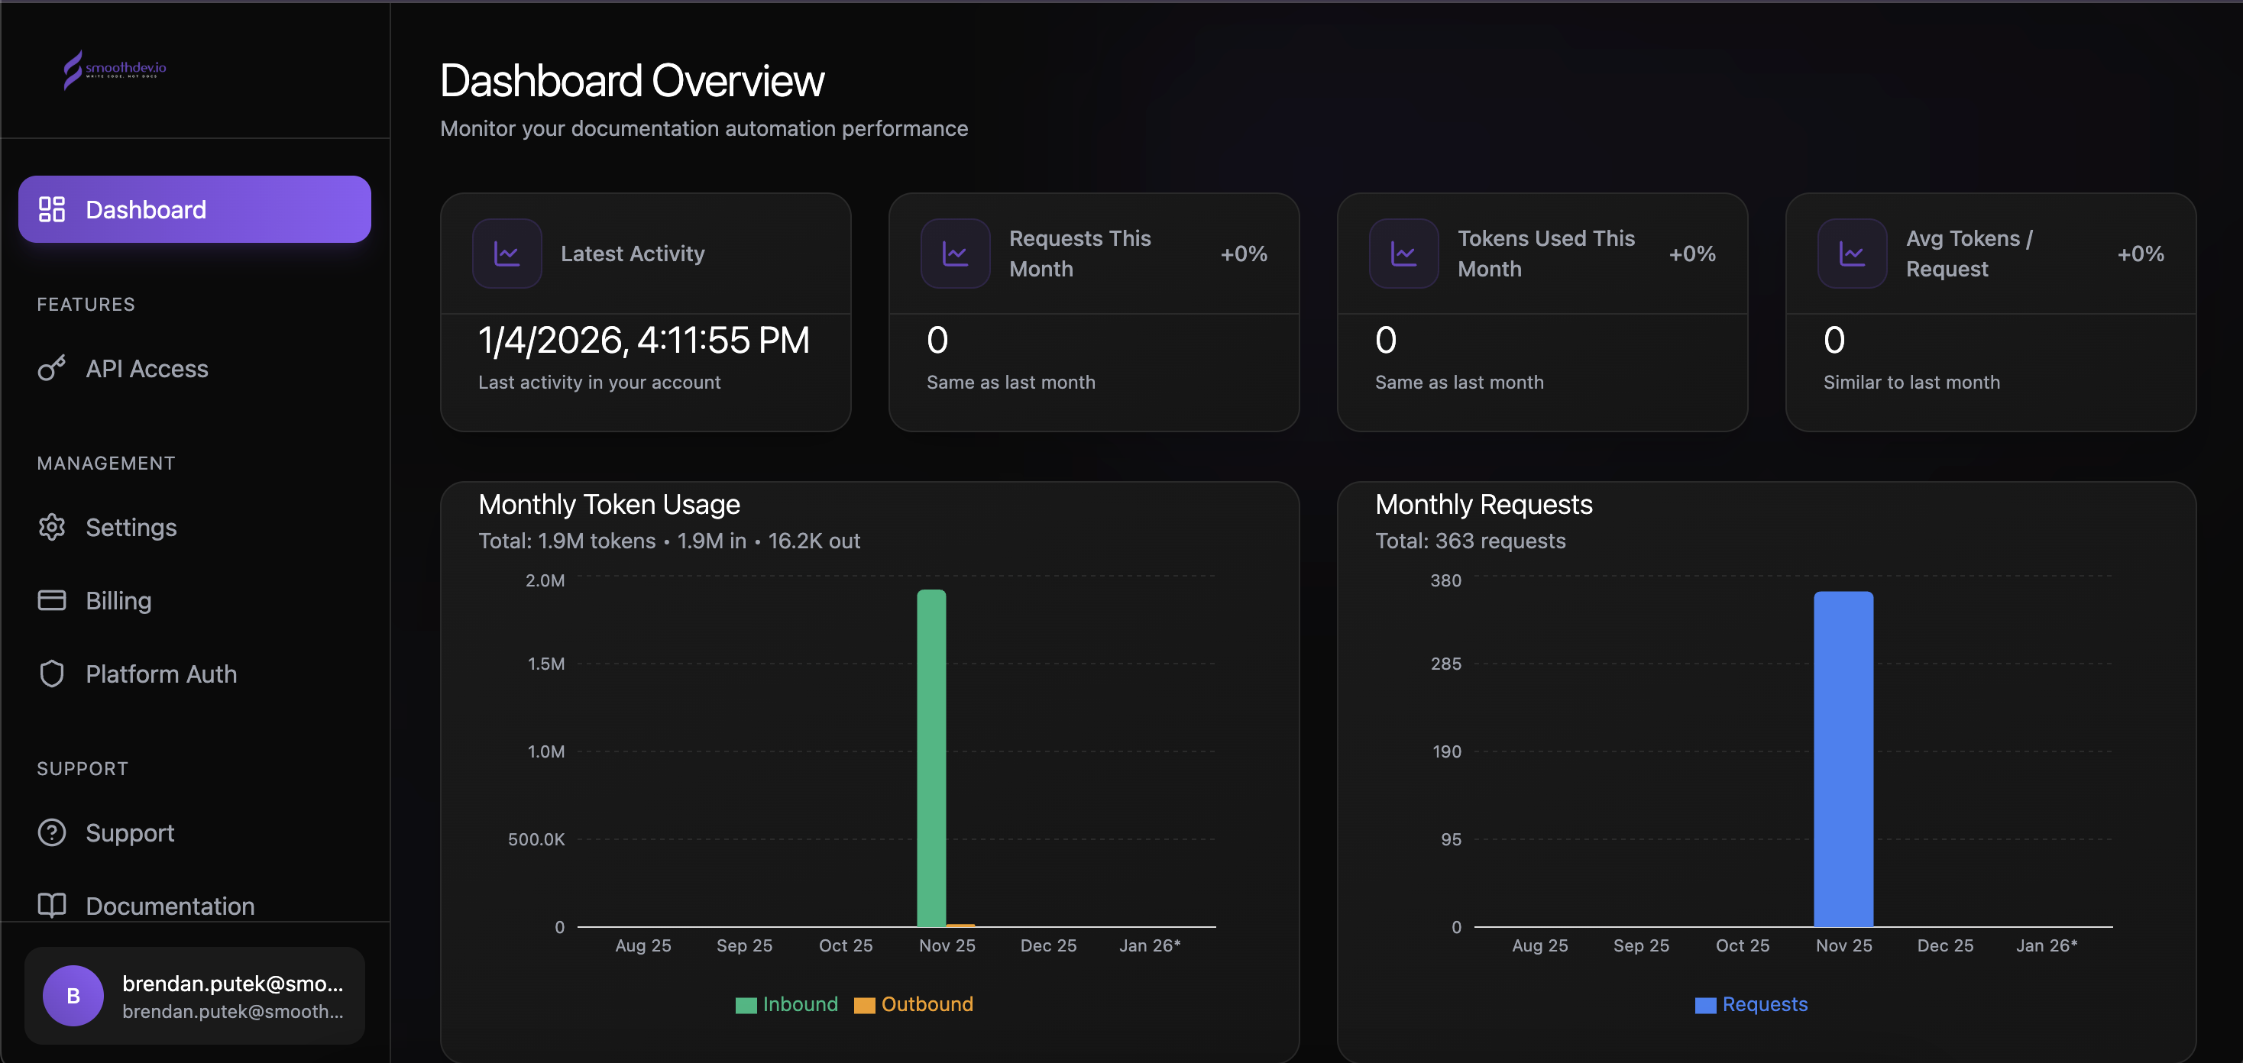Open the Billing menu item
Image resolution: width=2243 pixels, height=1063 pixels.
118,599
